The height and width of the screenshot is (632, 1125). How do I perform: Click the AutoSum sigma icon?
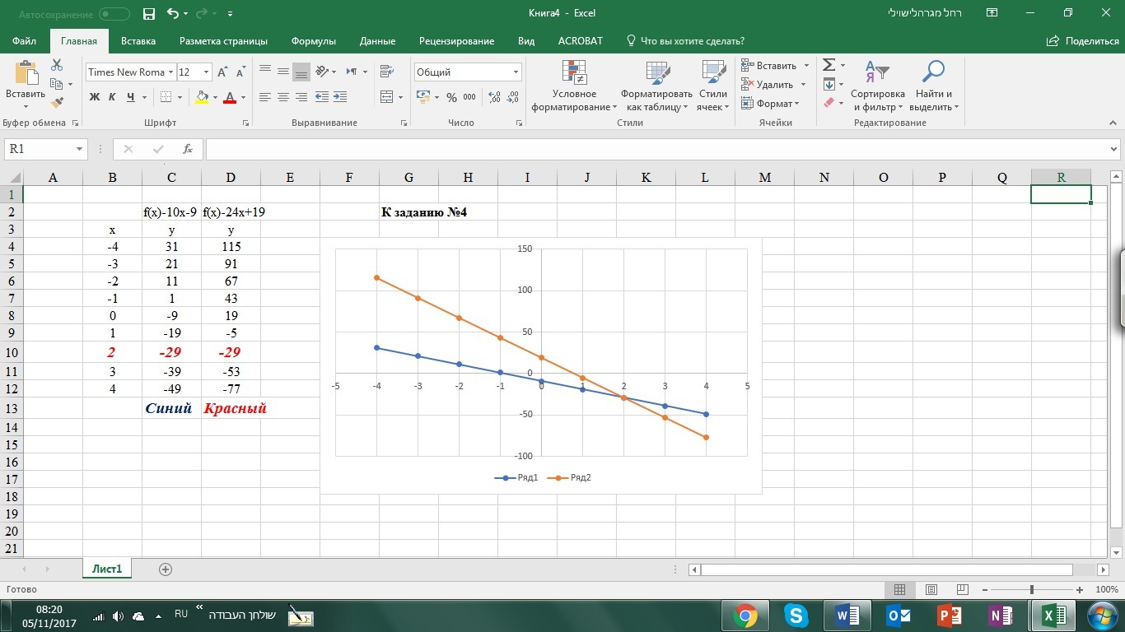pos(829,65)
